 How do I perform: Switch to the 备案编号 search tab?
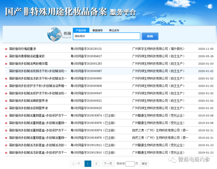pos(97,30)
